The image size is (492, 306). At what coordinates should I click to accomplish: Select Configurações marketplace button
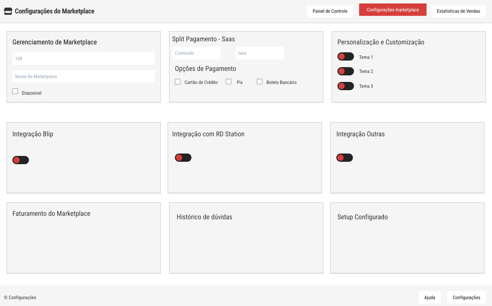coord(393,10)
